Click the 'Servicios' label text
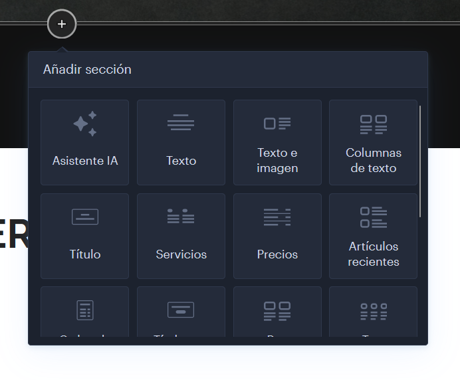Image resolution: width=460 pixels, height=380 pixels. point(181,254)
